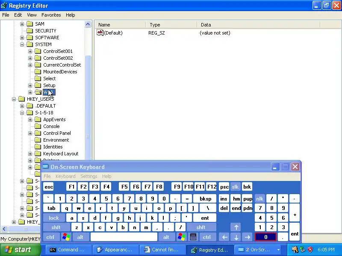Click the bksp key
The image size is (342, 256).
pos(205,199)
